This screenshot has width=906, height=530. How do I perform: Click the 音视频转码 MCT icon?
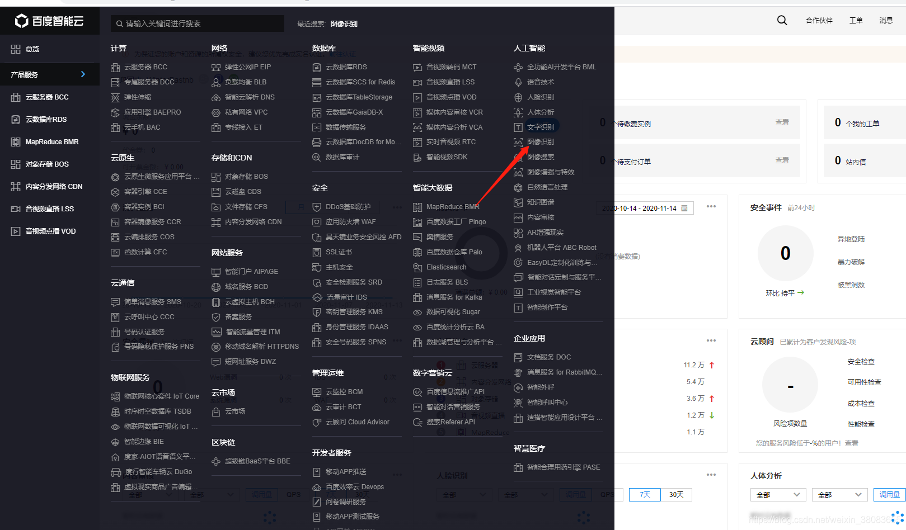click(417, 67)
